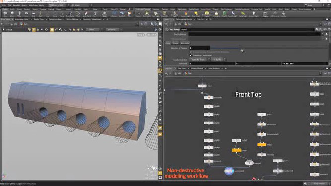The width and height of the screenshot is (331, 186).
Task: Open the Help menu
Action: pos(41,5)
